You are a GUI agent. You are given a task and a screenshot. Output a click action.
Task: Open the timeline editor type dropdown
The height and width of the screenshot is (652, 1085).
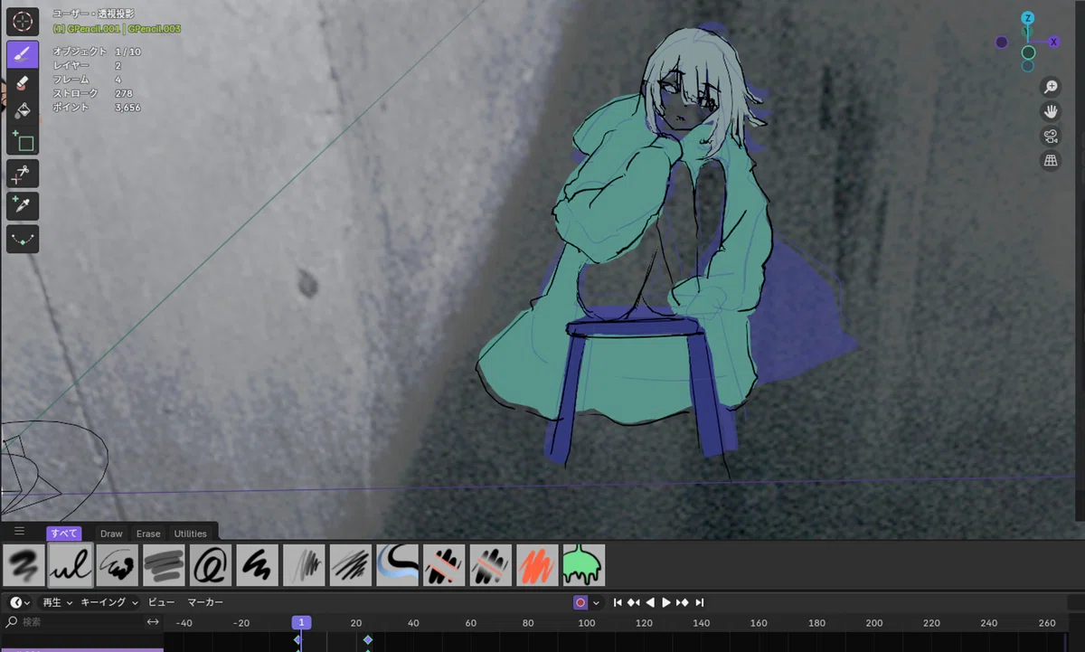tap(19, 602)
